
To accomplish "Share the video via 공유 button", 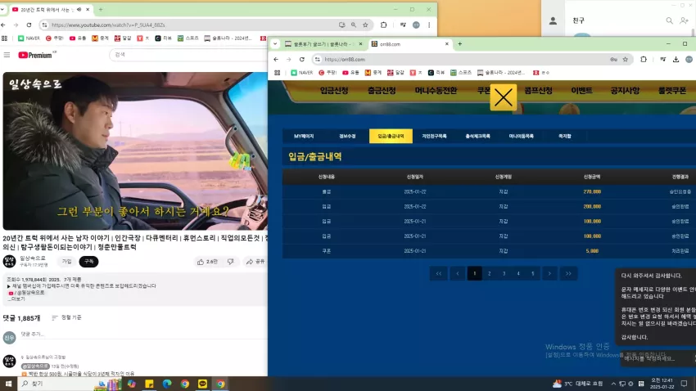I will [255, 262].
